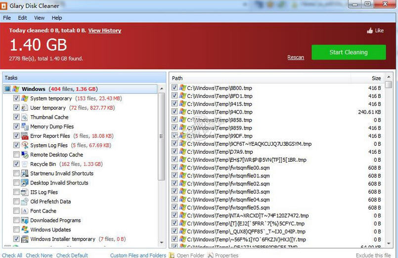Screen dimensions: 398x258
Task: Click the Error Report Files icon
Action: (x=25, y=136)
